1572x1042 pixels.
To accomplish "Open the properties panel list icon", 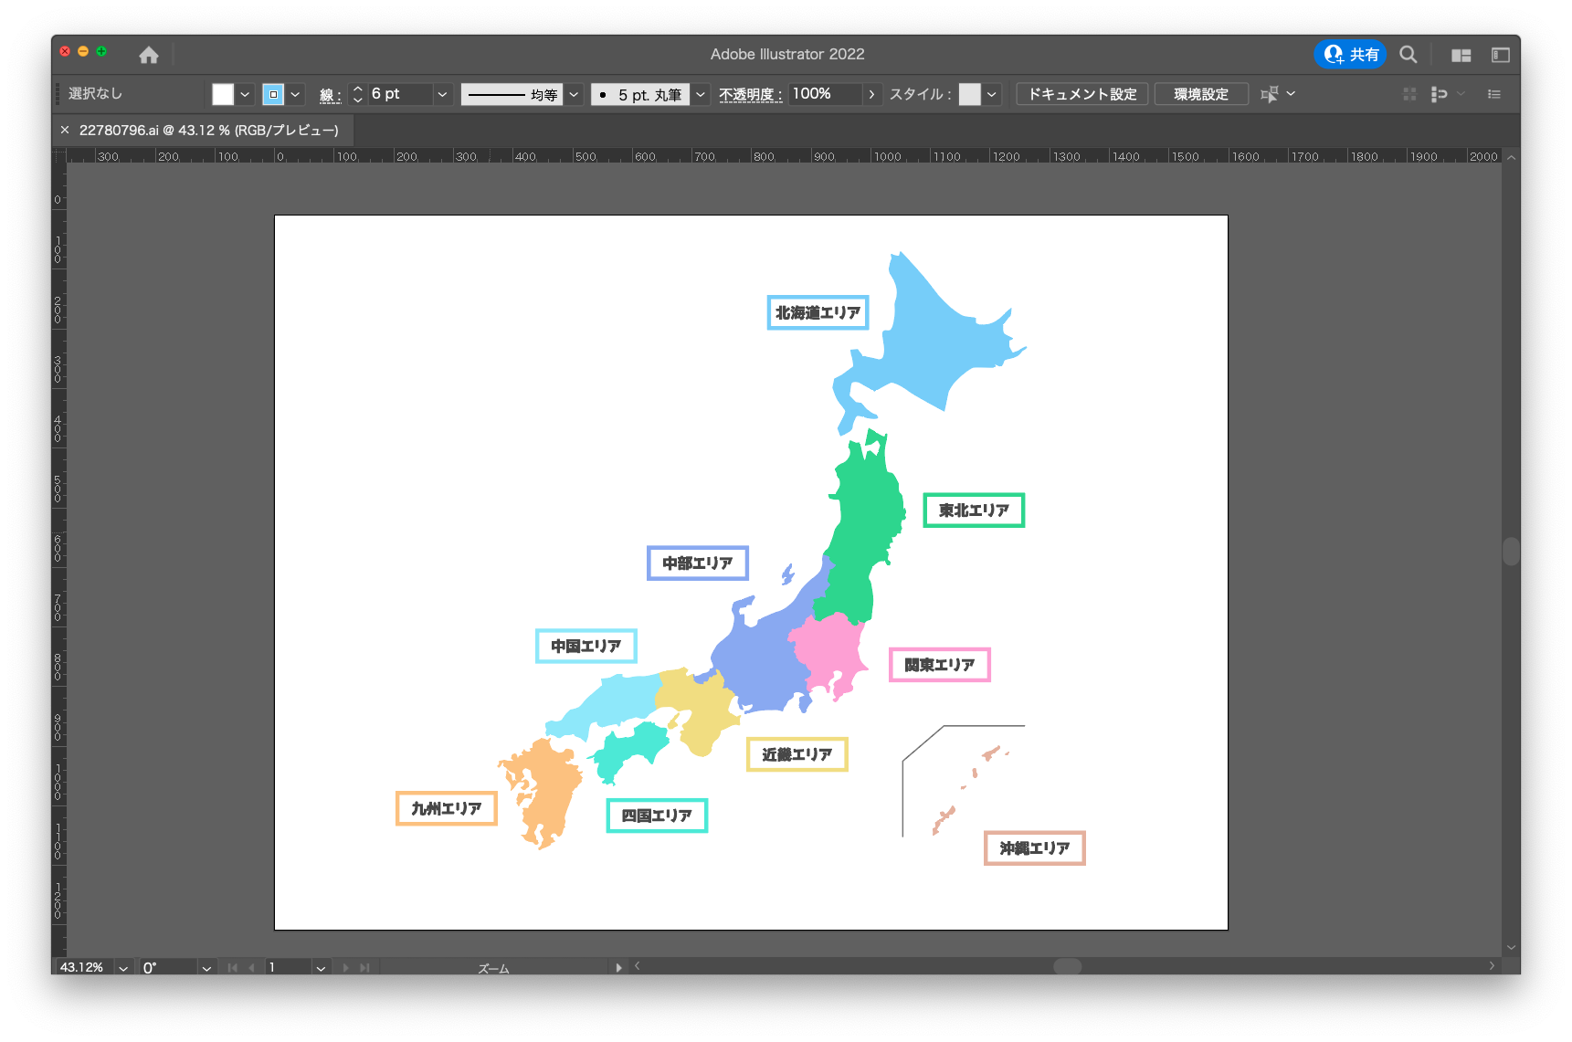I will point(1494,93).
